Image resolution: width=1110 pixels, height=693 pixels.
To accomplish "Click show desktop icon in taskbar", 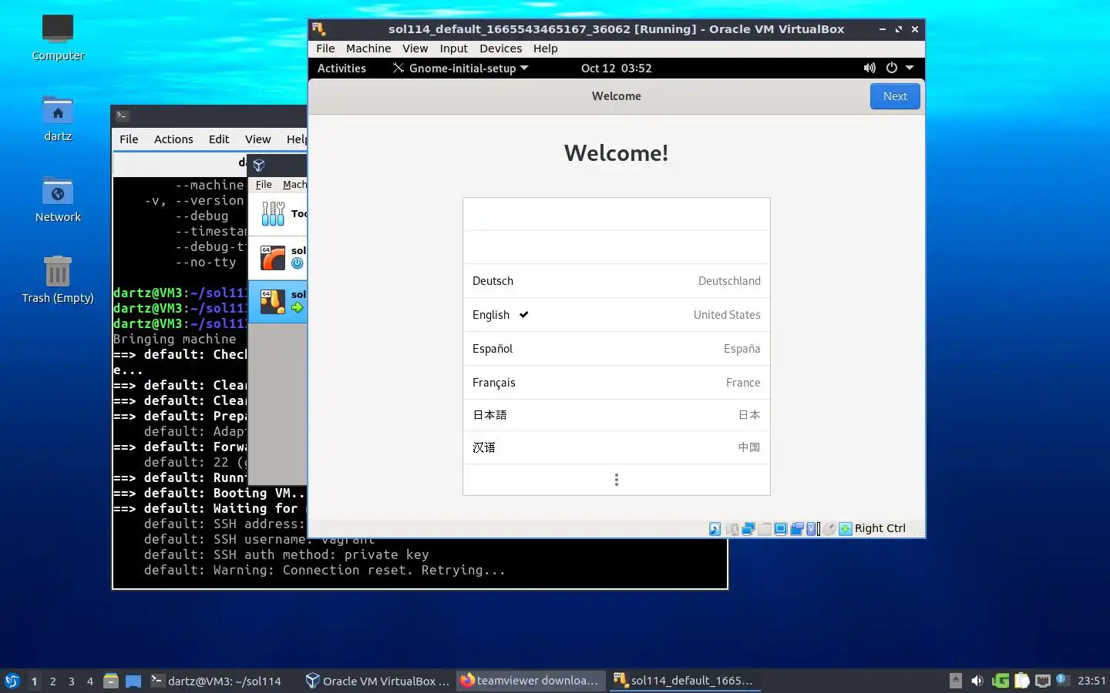I will tap(133, 681).
